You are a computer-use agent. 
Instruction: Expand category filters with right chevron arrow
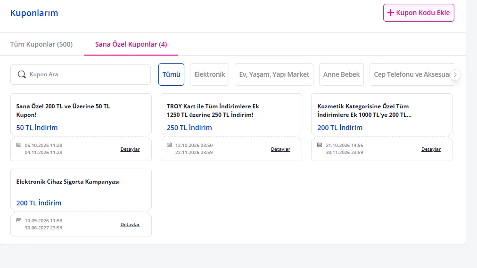coord(455,74)
